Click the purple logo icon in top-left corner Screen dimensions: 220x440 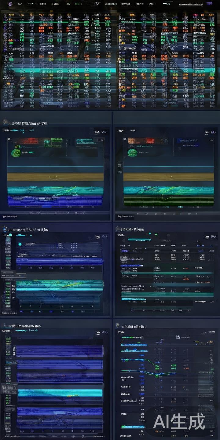[10, 4]
